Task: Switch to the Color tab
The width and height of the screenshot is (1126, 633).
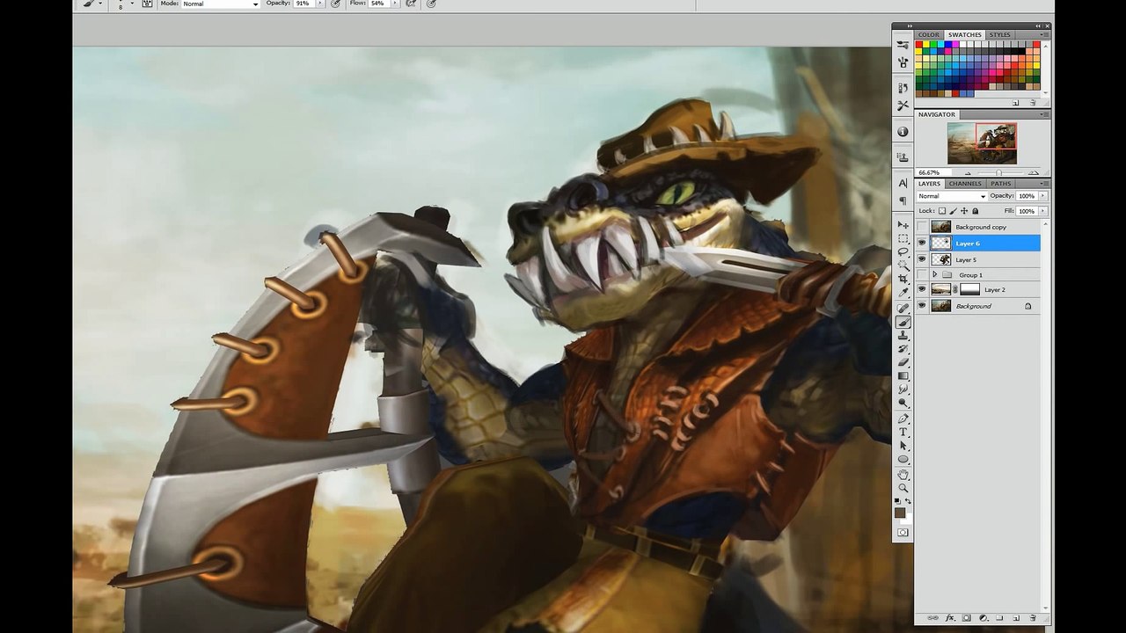Action: [x=928, y=35]
